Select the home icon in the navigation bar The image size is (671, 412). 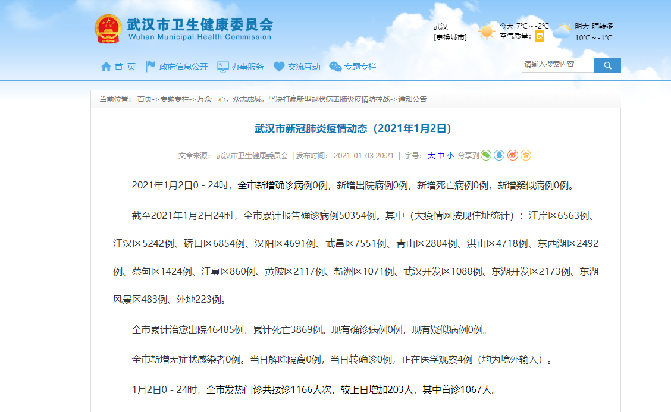[105, 66]
